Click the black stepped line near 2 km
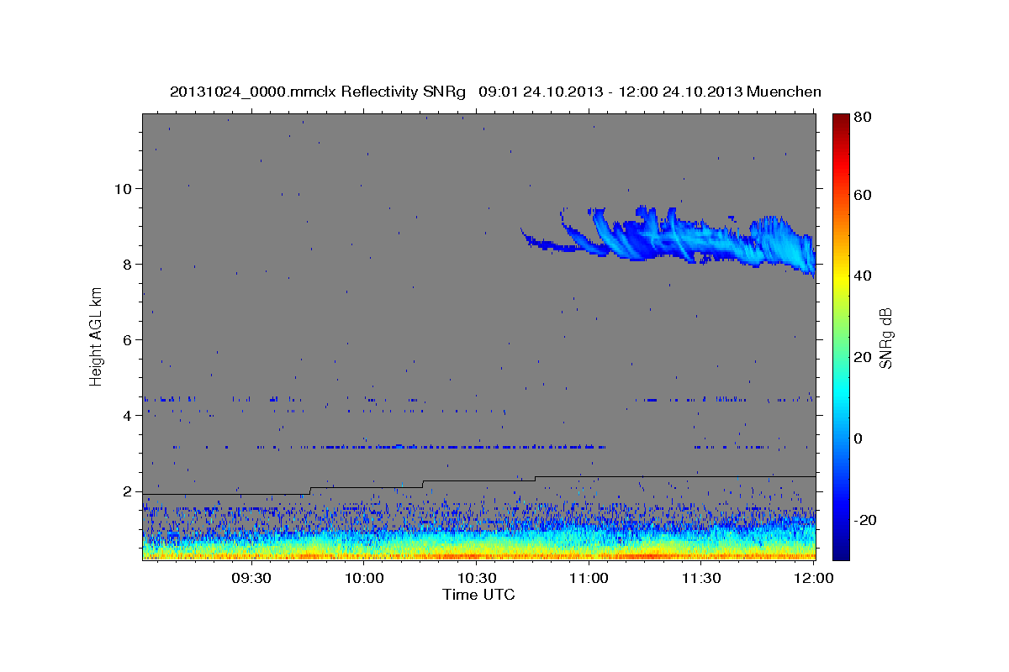The image size is (1009, 672). (478, 485)
